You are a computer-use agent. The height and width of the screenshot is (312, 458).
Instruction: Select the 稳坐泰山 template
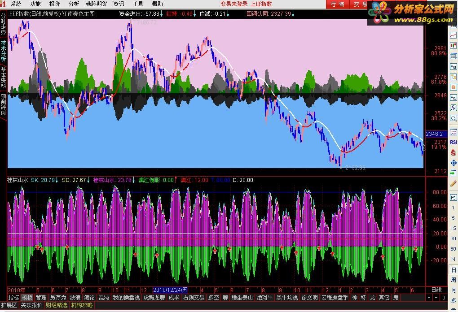point(242,298)
